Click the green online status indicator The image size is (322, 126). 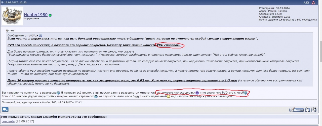coord(50,15)
